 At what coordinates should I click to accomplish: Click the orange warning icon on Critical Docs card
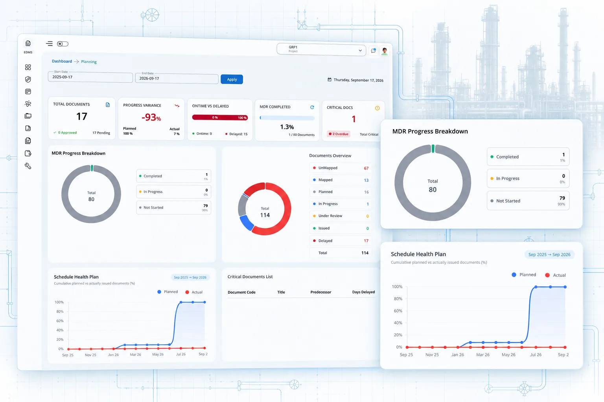(x=377, y=108)
